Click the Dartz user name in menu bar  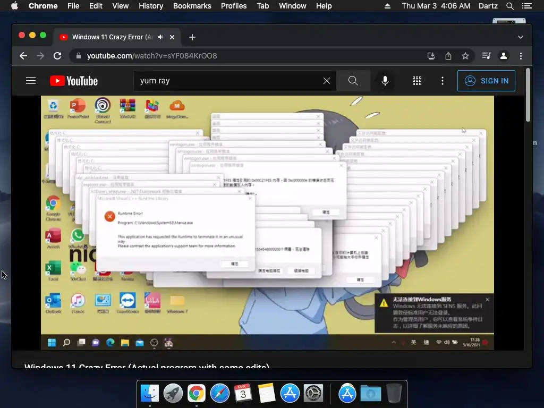[488, 6]
